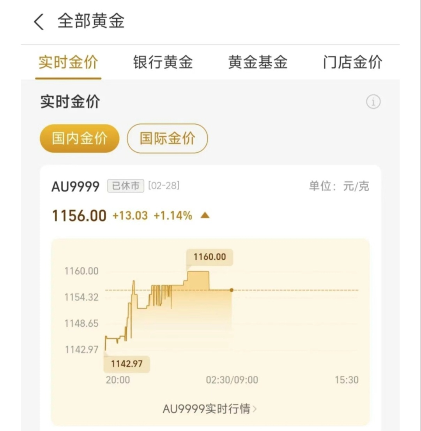Viewport: 421px width, 431px height.
Task: Tap the chevron beside AU9999实时行情
Action: [x=255, y=409]
